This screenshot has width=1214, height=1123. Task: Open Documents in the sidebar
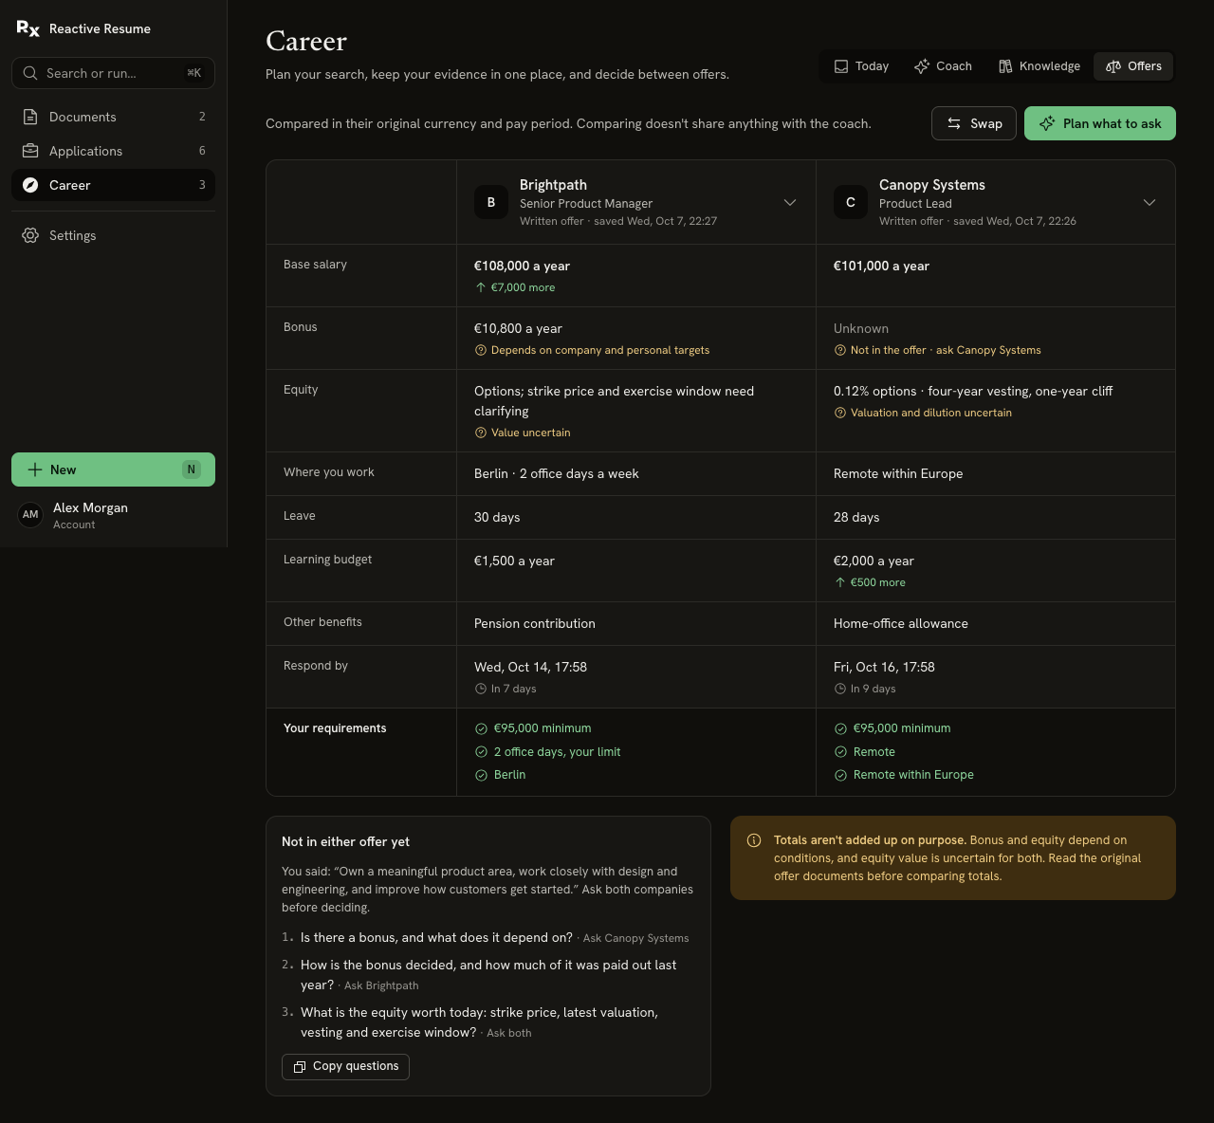pyautogui.click(x=113, y=117)
